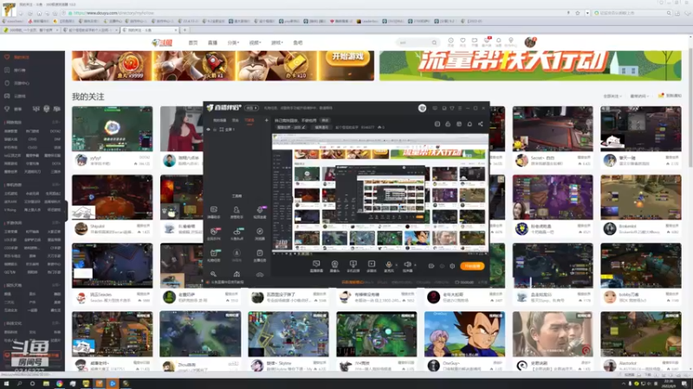693x389 pixels.
Task: Open the room manager assistant tool
Action: (x=236, y=212)
